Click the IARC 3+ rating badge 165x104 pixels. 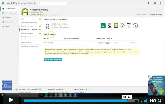[129, 26]
